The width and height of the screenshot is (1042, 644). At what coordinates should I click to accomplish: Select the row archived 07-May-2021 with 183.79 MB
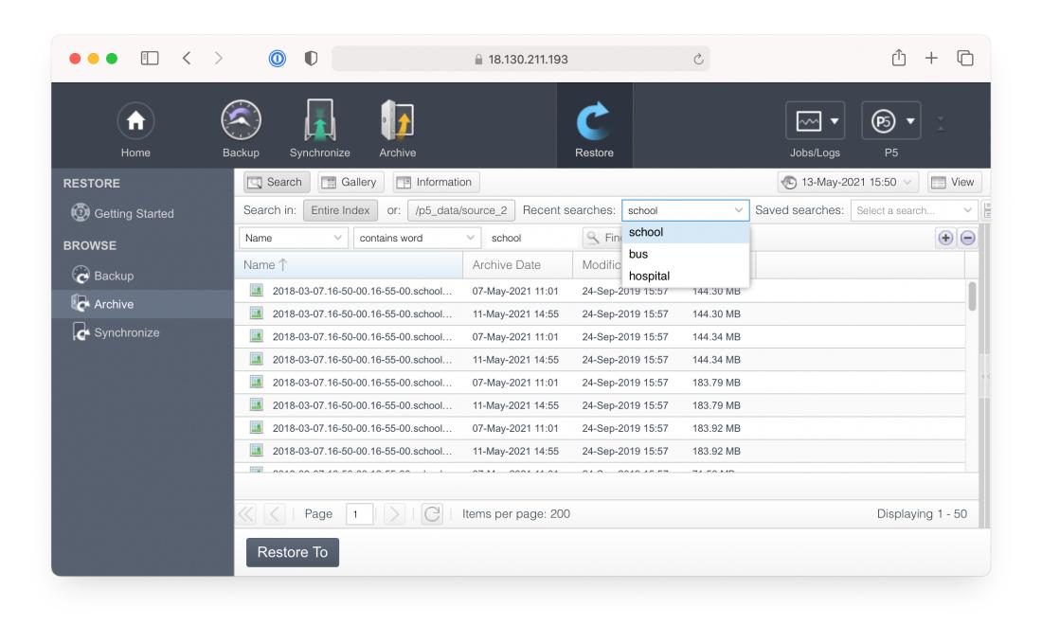click(600, 383)
